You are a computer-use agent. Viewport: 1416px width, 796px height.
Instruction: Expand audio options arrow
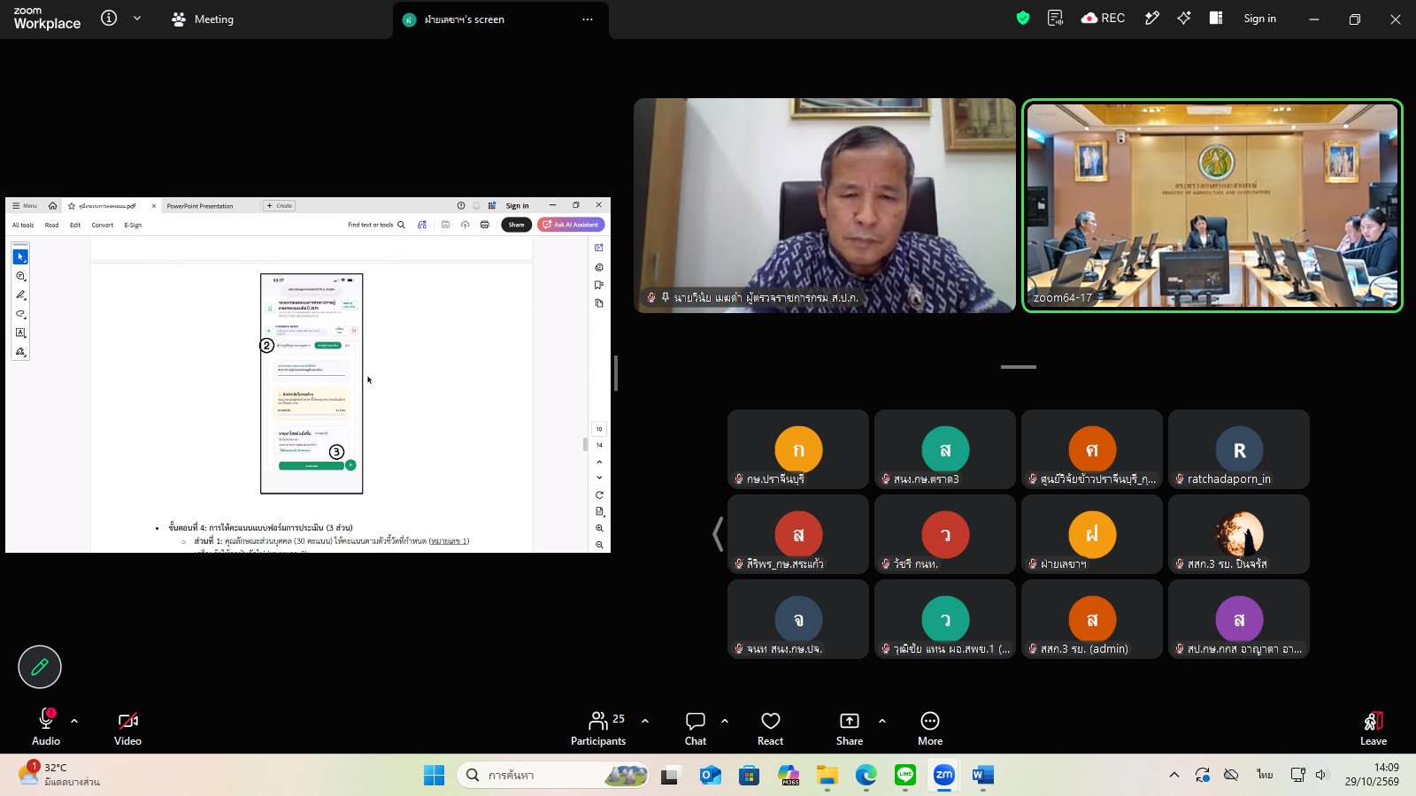(74, 721)
